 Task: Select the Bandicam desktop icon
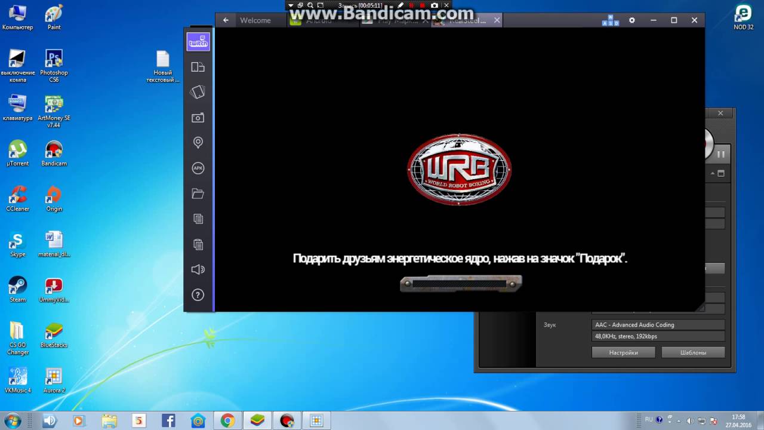[54, 153]
